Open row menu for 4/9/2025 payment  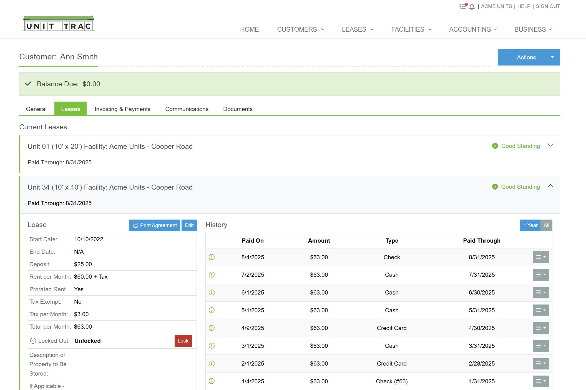pos(541,328)
